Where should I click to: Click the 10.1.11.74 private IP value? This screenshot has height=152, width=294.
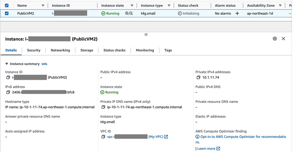pyautogui.click(x=211, y=77)
